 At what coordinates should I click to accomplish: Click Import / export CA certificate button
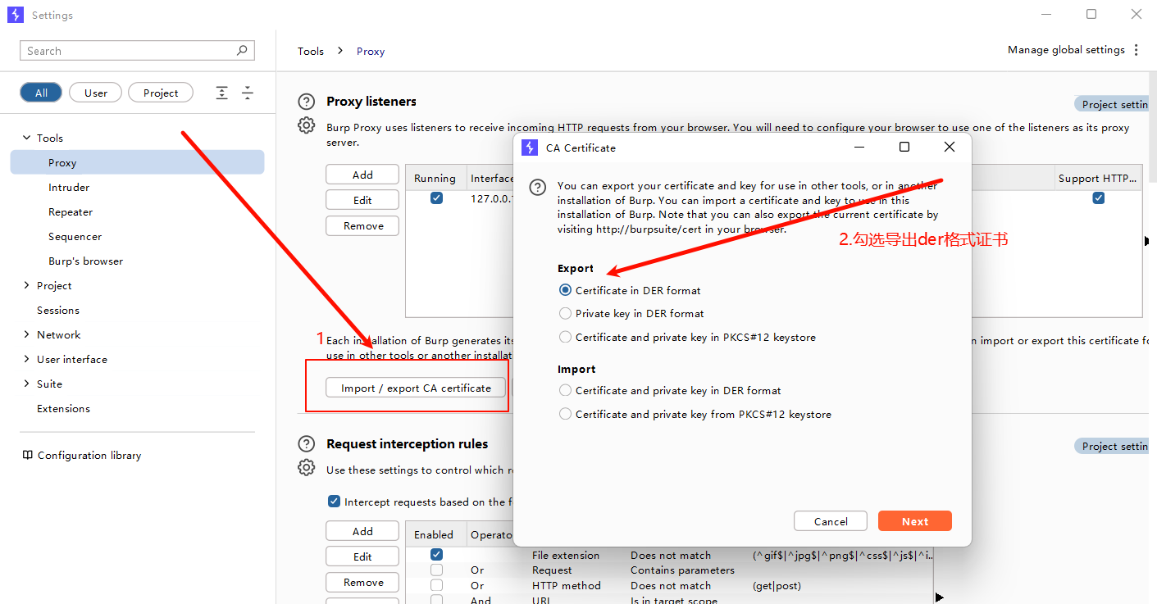click(x=416, y=388)
